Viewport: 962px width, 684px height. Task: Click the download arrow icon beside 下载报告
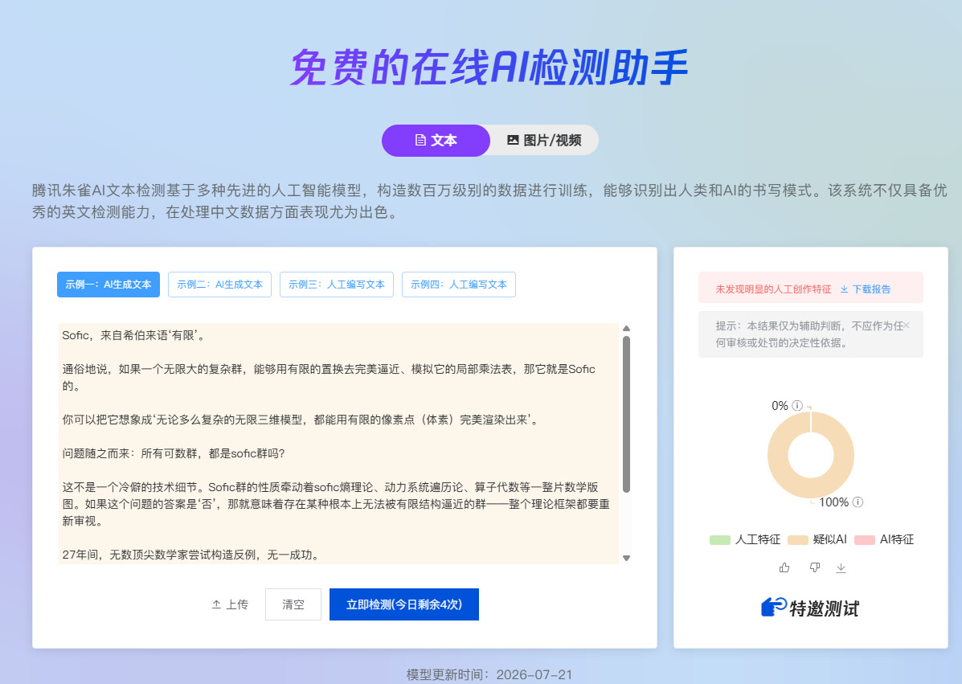click(x=844, y=289)
